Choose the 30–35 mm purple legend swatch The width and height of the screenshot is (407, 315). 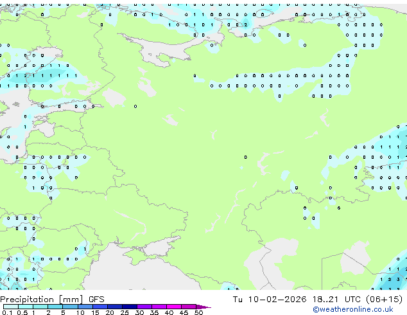144,307
